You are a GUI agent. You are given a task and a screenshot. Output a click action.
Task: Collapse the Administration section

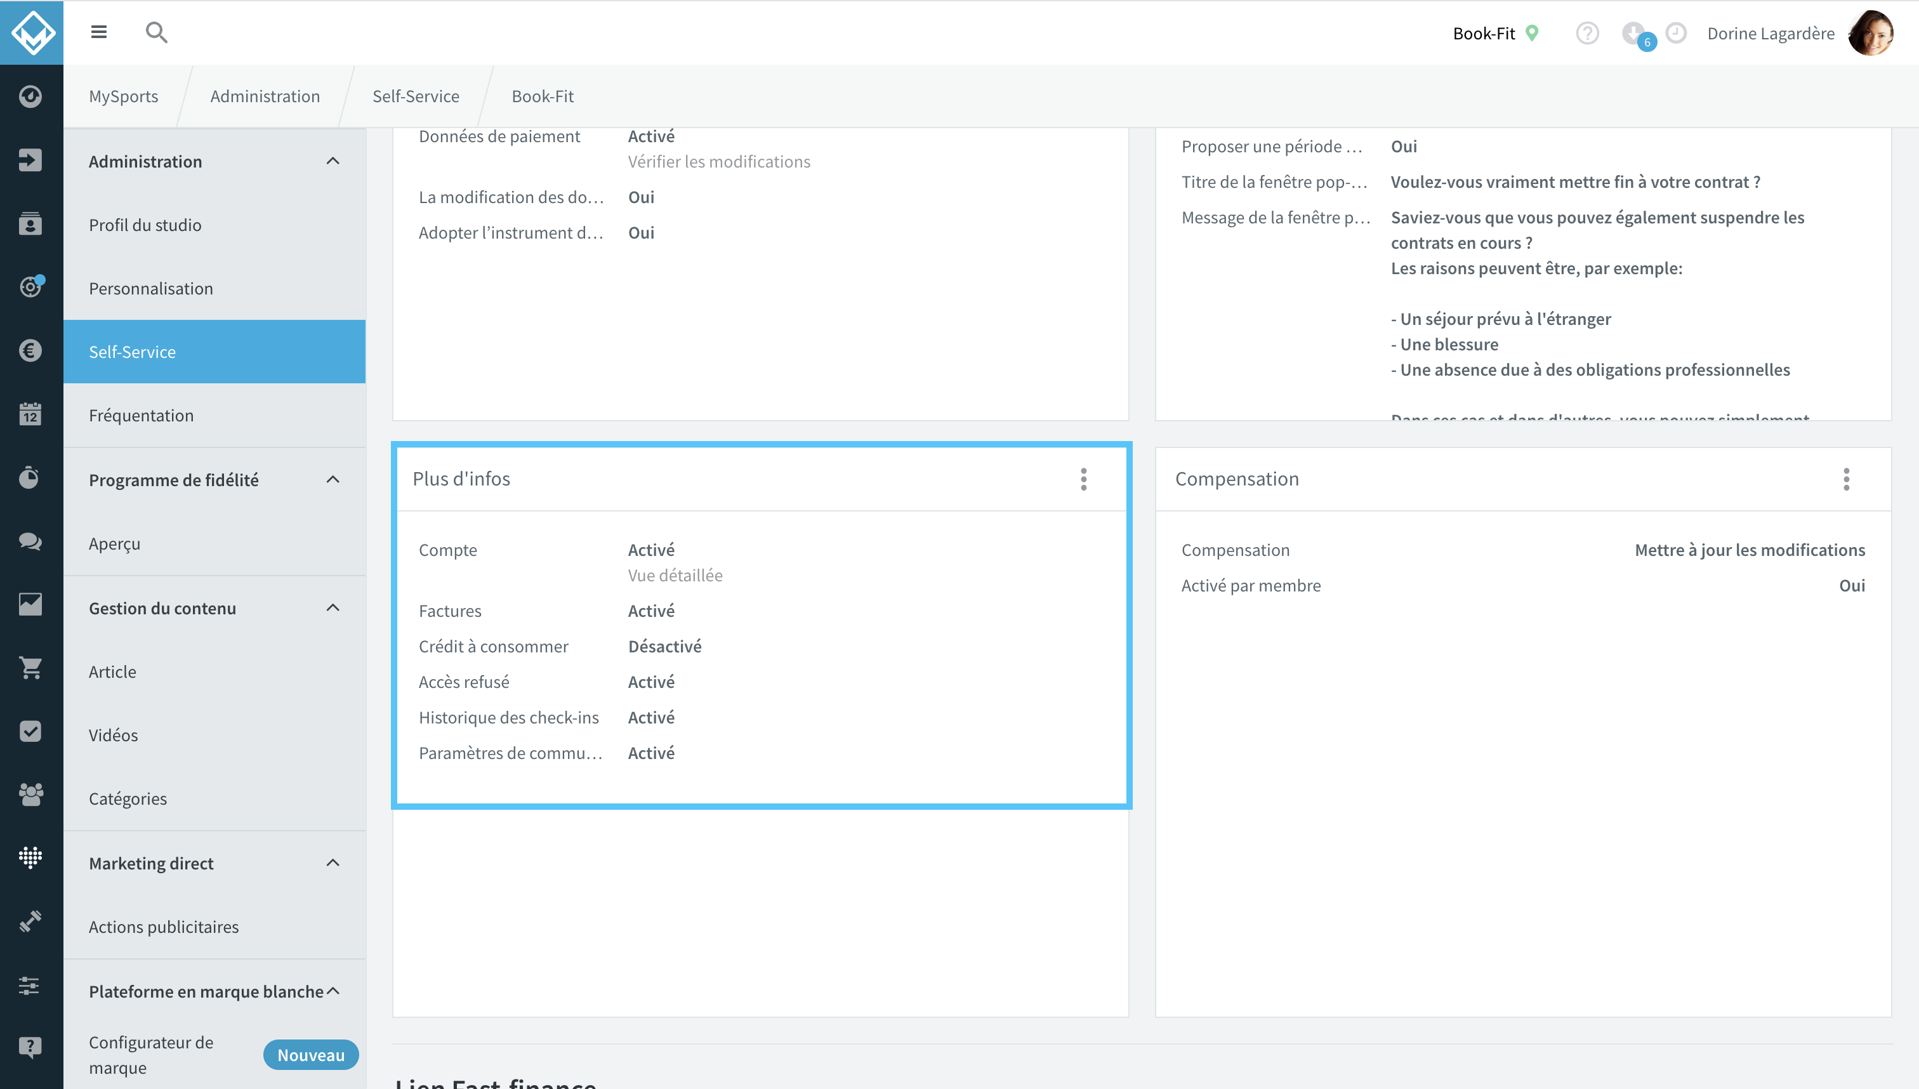click(x=333, y=161)
